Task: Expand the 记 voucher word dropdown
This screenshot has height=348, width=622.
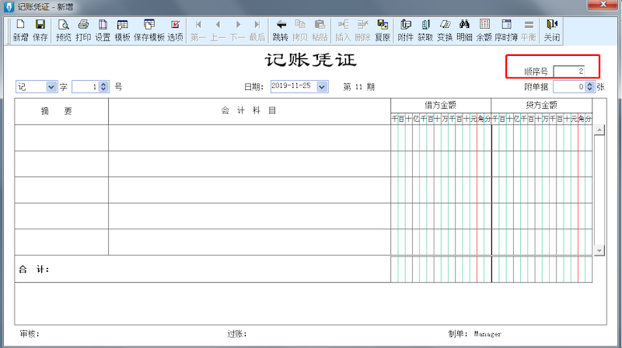Action: 51,87
